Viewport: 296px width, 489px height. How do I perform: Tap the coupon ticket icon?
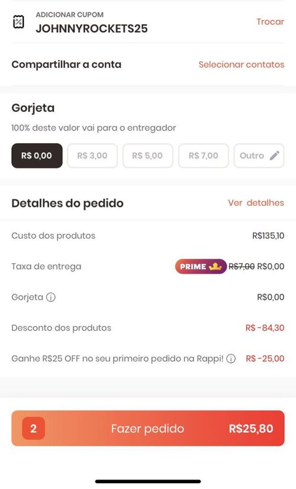18,22
